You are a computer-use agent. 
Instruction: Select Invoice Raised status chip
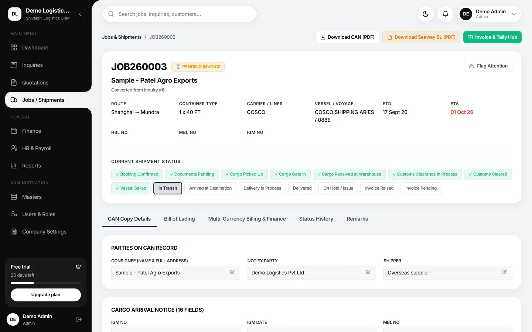[379, 188]
